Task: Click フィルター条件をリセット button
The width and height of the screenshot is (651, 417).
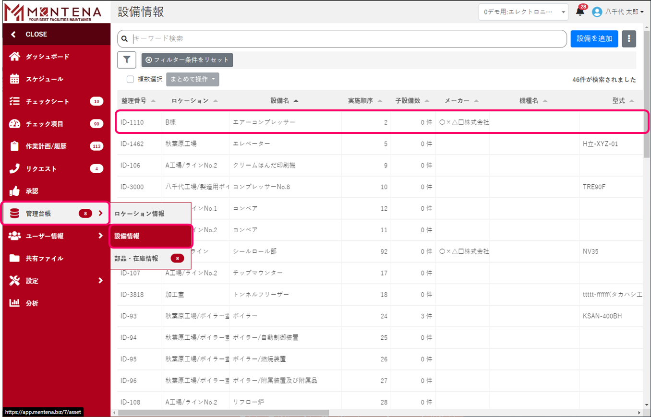Action: click(x=187, y=60)
